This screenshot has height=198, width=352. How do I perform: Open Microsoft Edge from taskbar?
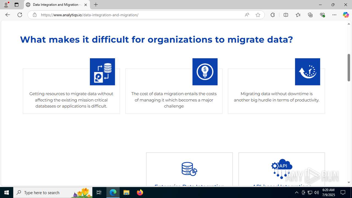coord(113,193)
